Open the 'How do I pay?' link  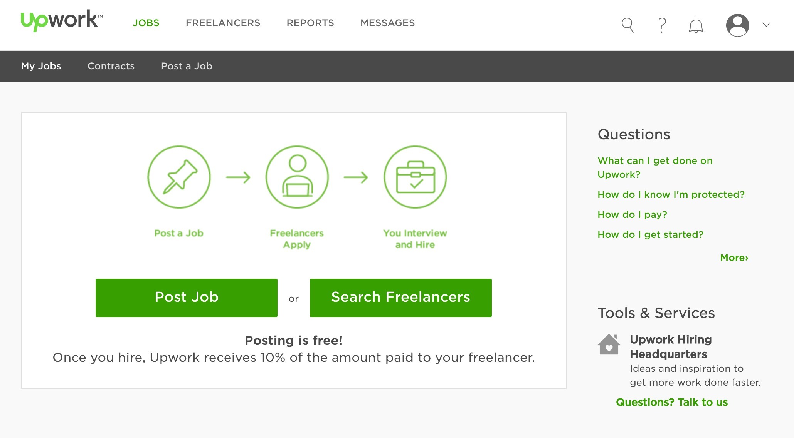click(x=632, y=215)
